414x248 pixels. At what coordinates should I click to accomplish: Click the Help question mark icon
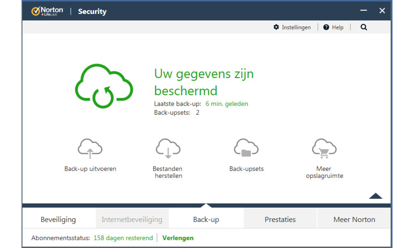click(326, 27)
